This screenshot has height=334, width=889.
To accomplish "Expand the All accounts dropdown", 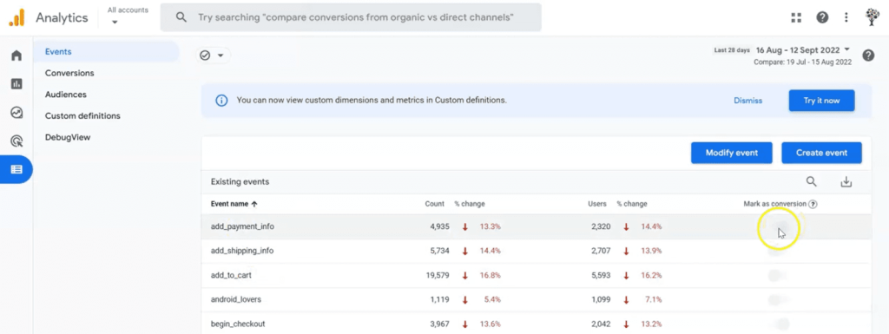I will [128, 16].
